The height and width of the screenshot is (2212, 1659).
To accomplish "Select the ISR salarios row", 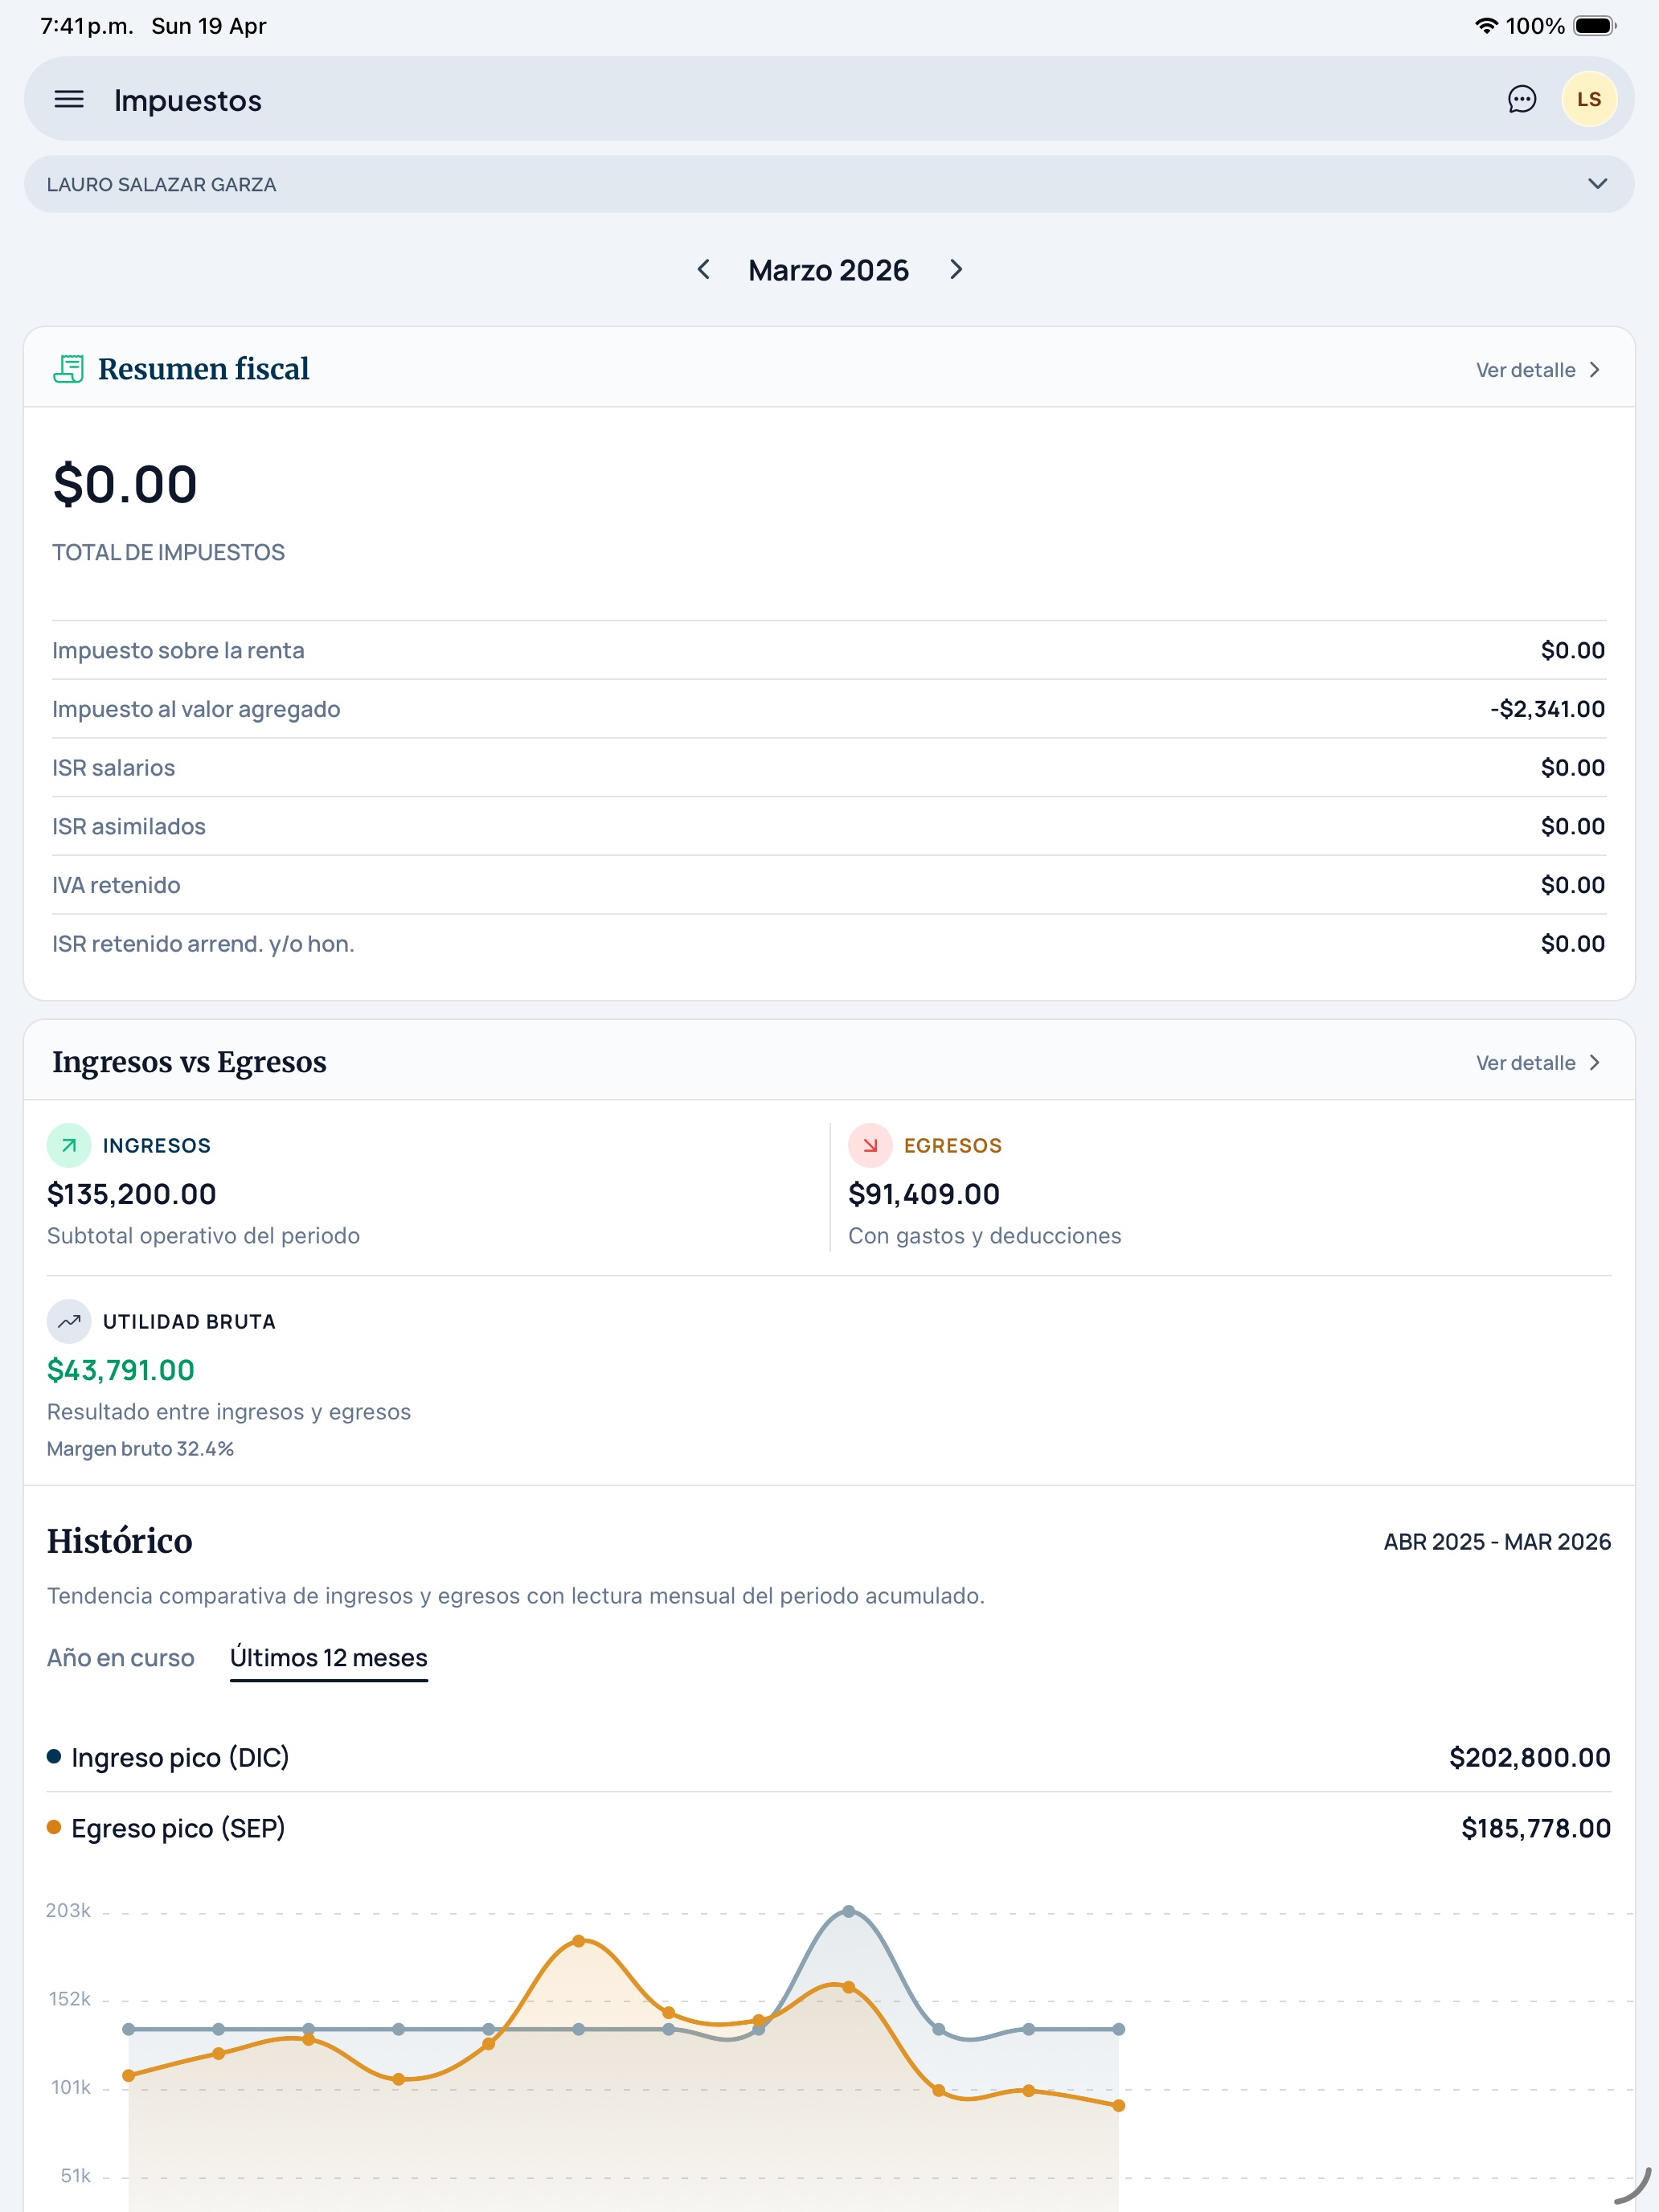I will (829, 768).
